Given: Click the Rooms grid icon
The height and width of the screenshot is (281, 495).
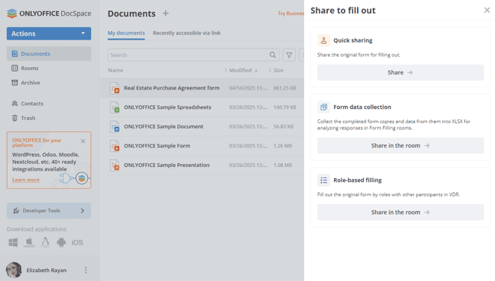Looking at the screenshot, I should tap(14, 68).
